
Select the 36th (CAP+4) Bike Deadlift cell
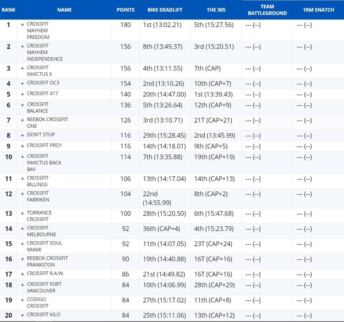point(161,229)
